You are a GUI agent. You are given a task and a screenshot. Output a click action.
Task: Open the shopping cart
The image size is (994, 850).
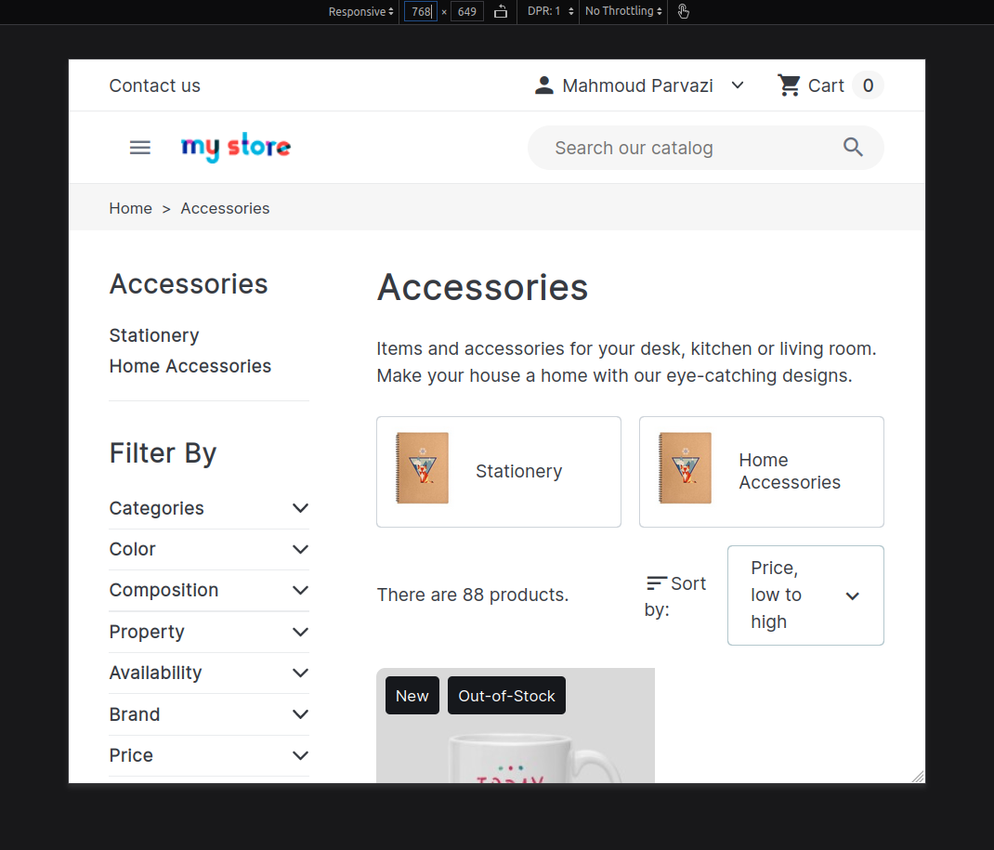point(827,85)
